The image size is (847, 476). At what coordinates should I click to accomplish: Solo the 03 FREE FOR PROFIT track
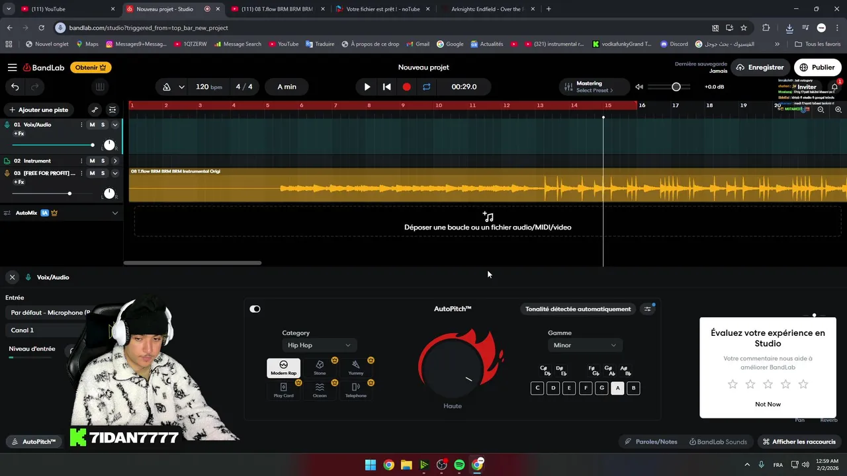click(x=103, y=173)
